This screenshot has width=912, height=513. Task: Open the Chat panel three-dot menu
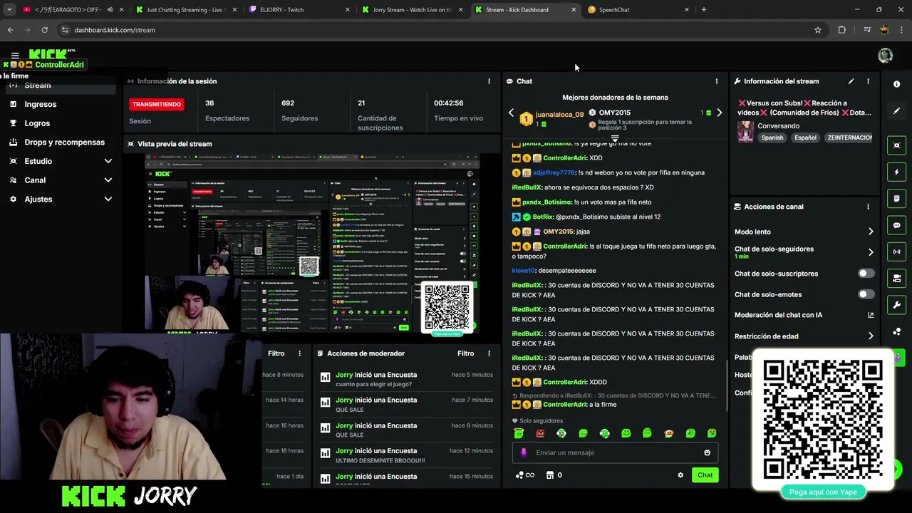tap(717, 81)
